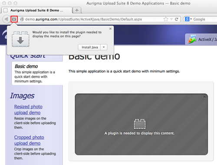The height and width of the screenshot is (165, 217).
Task: Go back with the browser back arrow
Action: (6, 19)
